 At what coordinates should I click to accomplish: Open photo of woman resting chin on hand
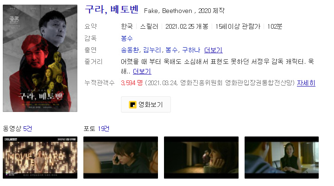point(201,157)
